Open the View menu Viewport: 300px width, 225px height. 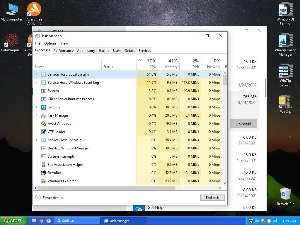tap(64, 43)
